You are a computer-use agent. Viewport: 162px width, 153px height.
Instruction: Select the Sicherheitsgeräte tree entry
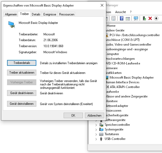coord(117,115)
